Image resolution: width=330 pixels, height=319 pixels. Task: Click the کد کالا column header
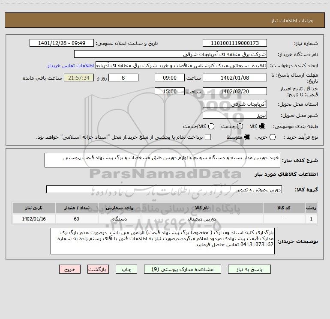pos(284,208)
